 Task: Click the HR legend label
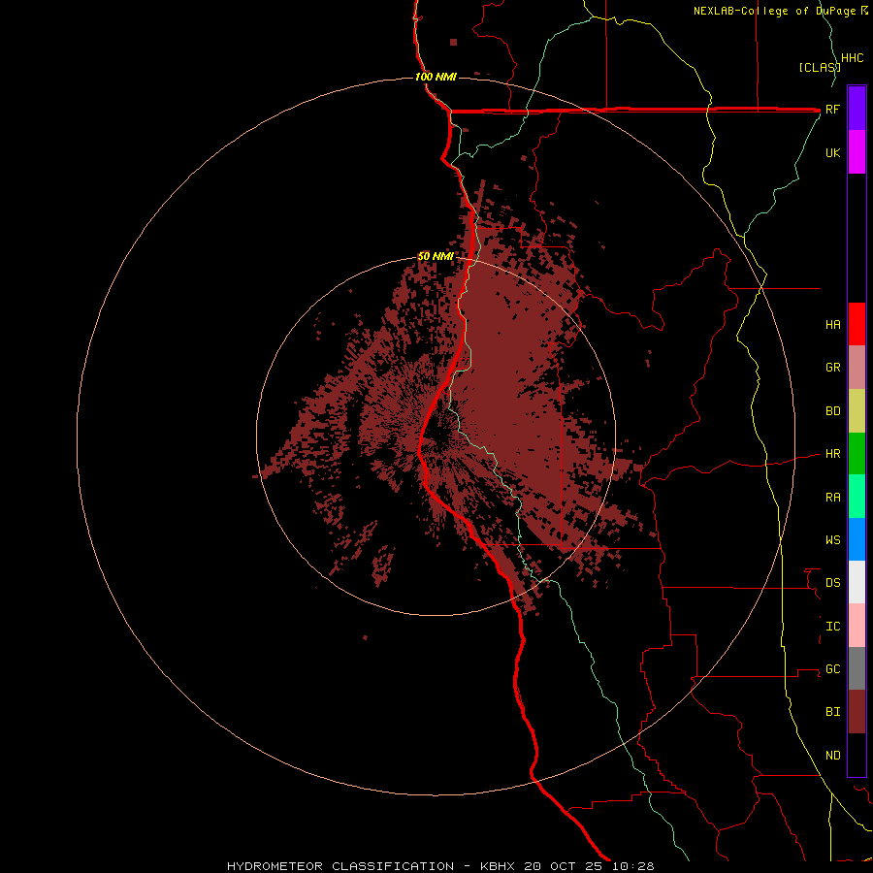(832, 454)
